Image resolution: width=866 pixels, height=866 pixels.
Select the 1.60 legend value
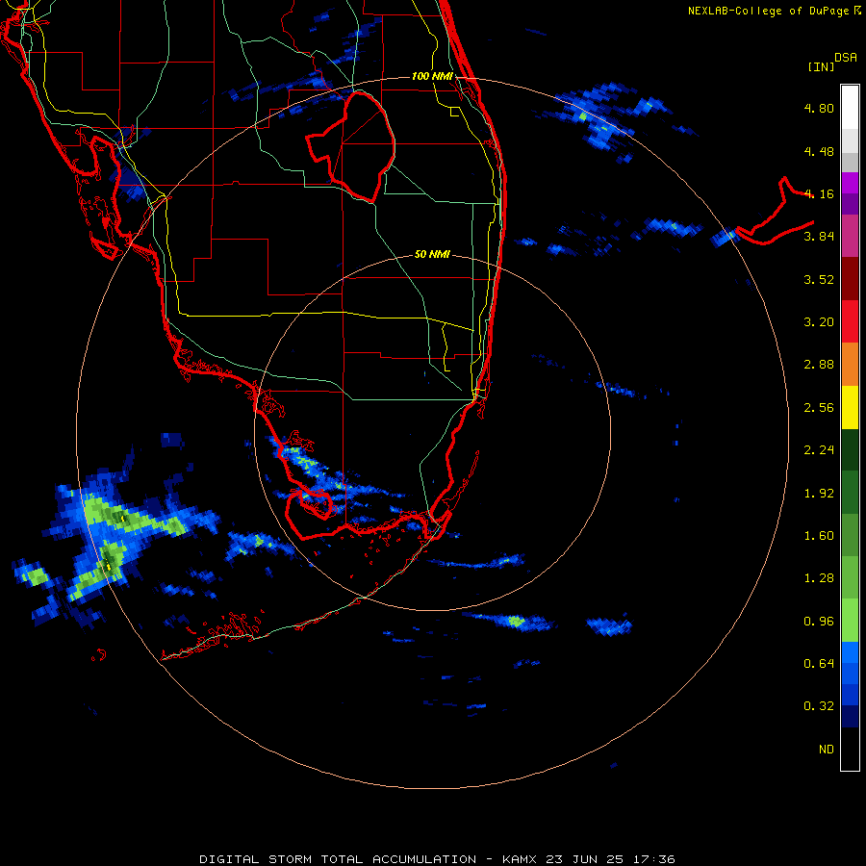click(819, 536)
